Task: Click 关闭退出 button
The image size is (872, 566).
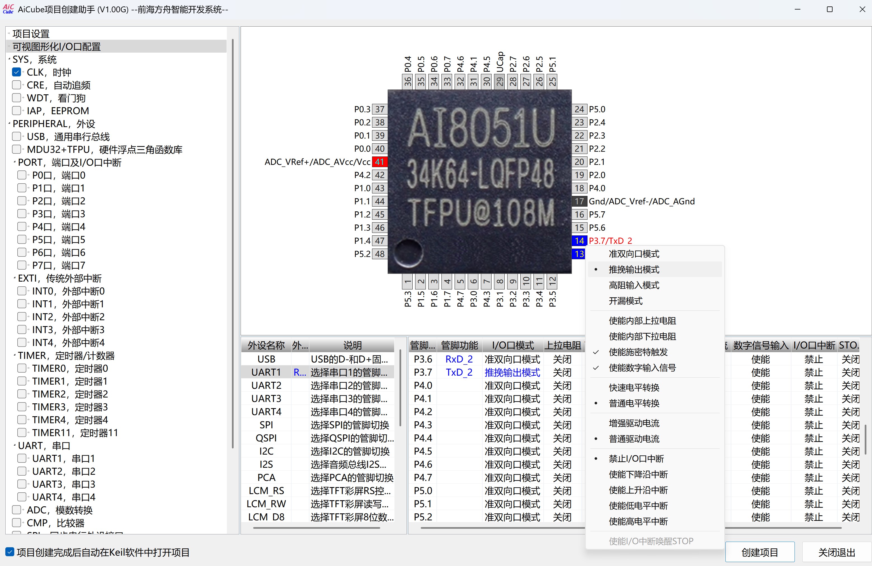Action: [836, 552]
